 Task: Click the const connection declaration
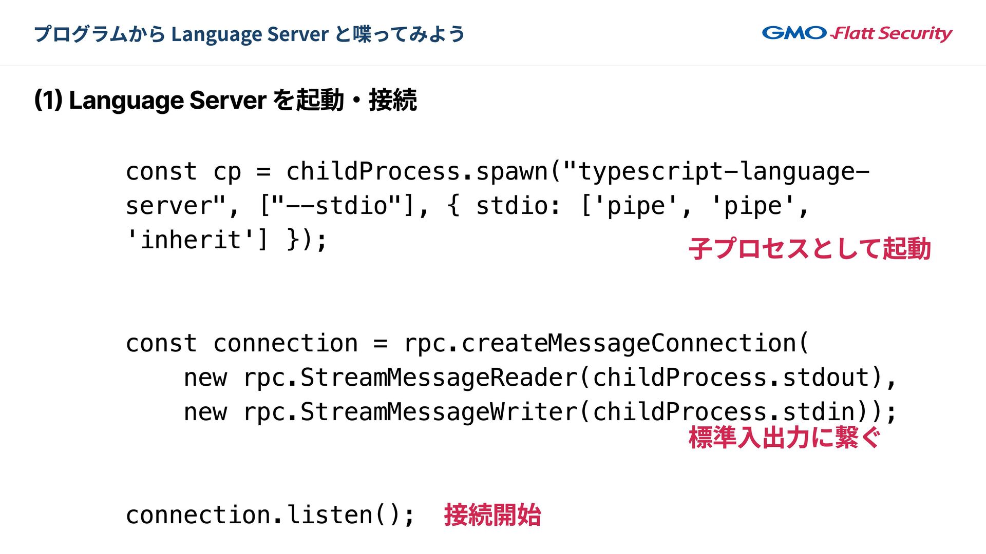(x=241, y=343)
